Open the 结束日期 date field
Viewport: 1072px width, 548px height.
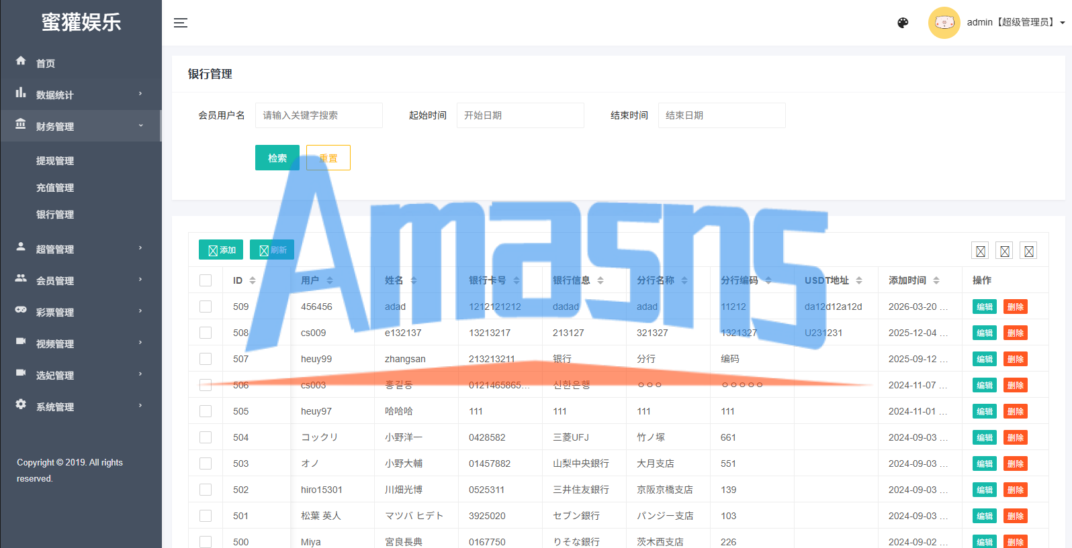coord(722,115)
